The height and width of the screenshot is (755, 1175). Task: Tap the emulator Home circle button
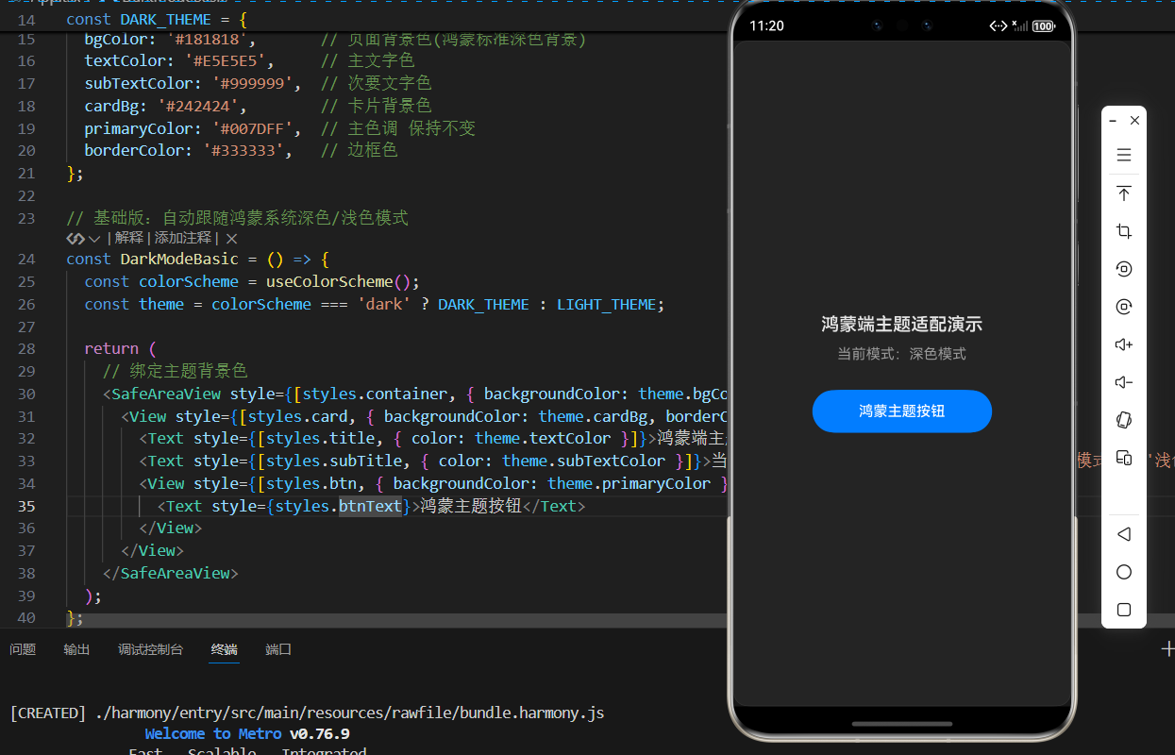[x=1123, y=572]
